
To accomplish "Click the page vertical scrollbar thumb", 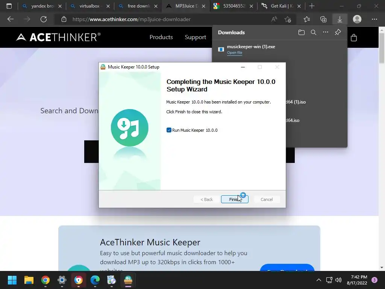I will point(382,48).
